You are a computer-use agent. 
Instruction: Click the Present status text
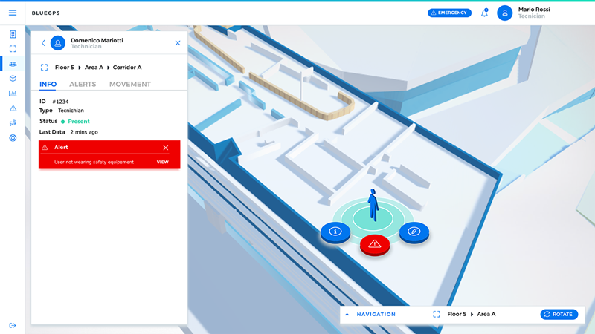(79, 122)
